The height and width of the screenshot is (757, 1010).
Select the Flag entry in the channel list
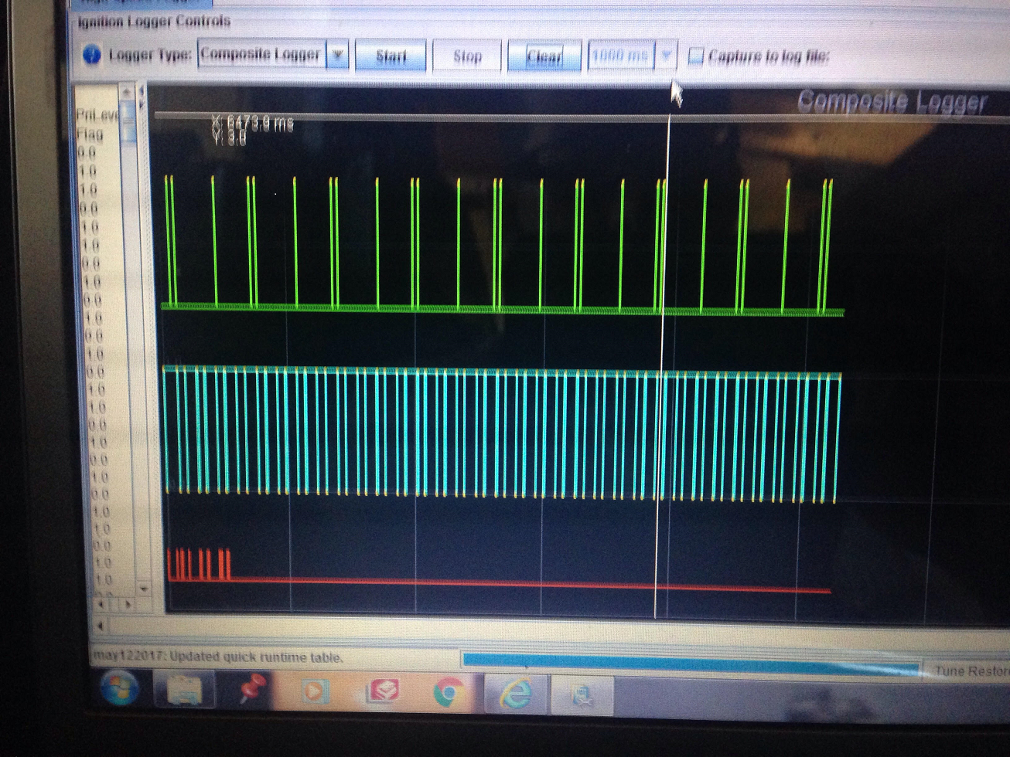pyautogui.click(x=90, y=133)
